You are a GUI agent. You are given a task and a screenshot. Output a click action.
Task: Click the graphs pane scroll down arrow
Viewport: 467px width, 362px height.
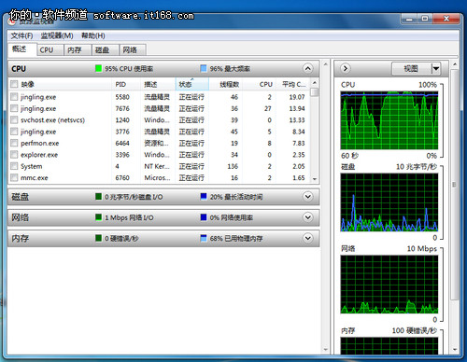tap(455, 350)
